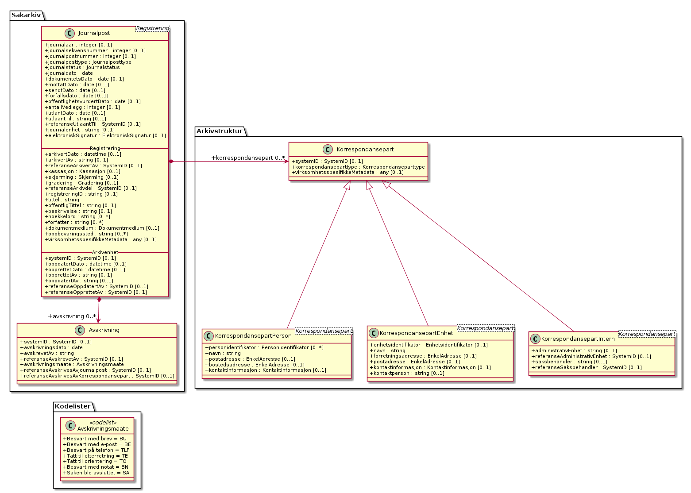691x493 pixels.
Task: Click the '+journalsekvensnummer : integer [0..1]' attribute
Action: 95,51
